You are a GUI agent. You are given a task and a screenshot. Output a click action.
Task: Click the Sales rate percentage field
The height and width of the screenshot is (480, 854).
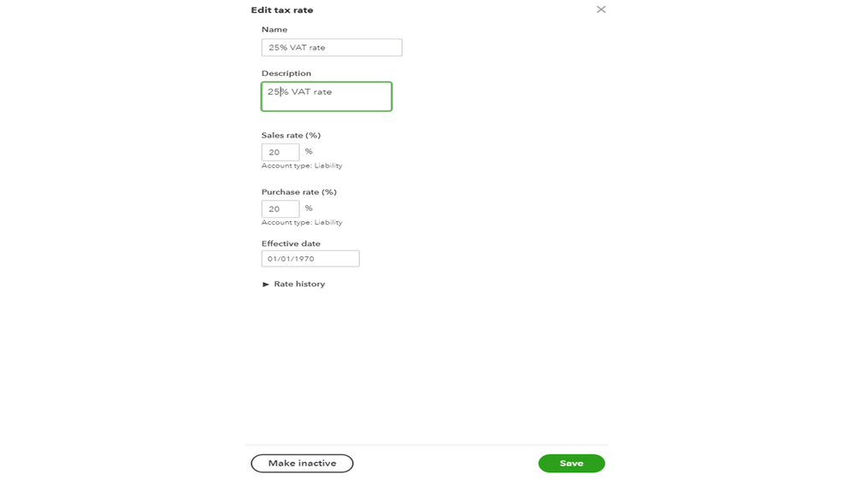point(280,152)
